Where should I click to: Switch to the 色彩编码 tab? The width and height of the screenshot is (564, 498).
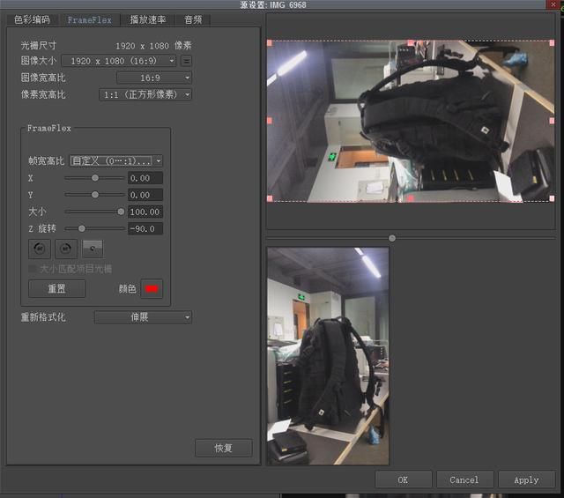(x=32, y=19)
